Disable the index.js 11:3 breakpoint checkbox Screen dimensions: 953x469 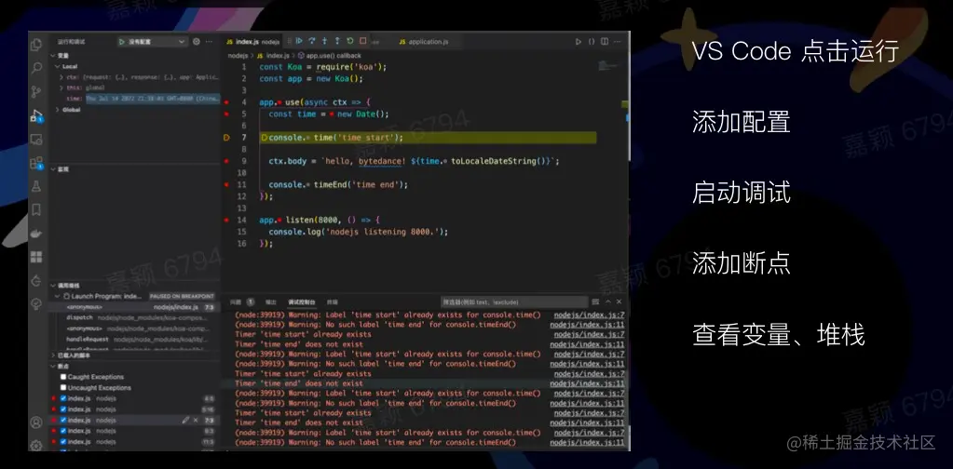(x=63, y=442)
